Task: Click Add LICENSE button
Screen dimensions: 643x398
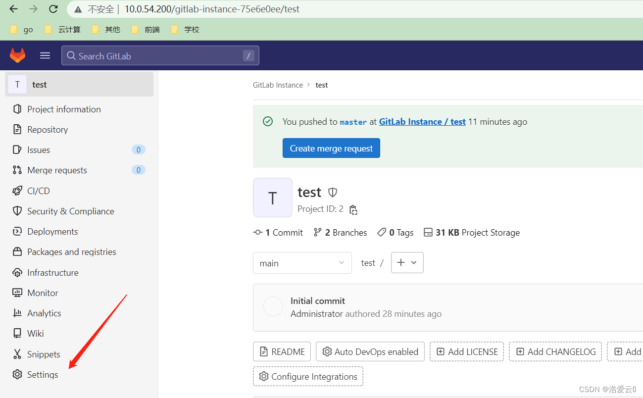Action: point(467,351)
